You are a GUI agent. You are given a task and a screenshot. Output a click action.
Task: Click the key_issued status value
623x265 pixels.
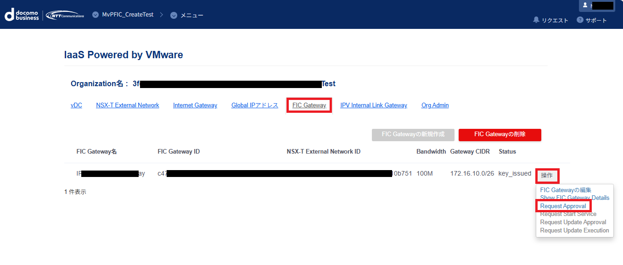(x=515, y=174)
